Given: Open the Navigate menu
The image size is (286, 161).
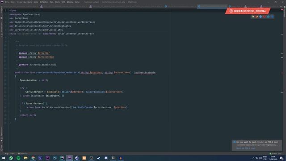Looking at the screenshot, I should (28, 2).
